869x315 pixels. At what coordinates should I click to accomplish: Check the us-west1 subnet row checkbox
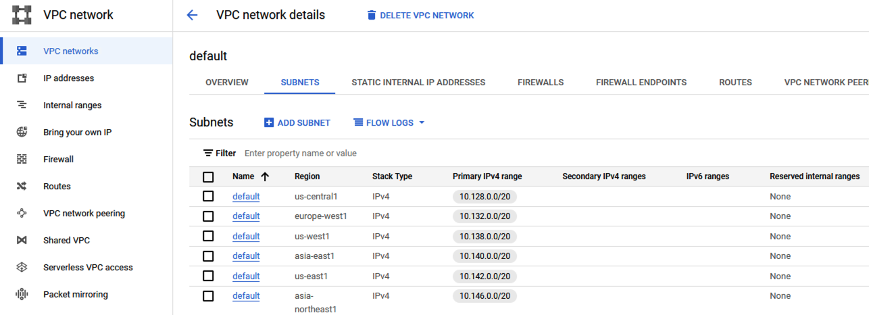coord(208,236)
